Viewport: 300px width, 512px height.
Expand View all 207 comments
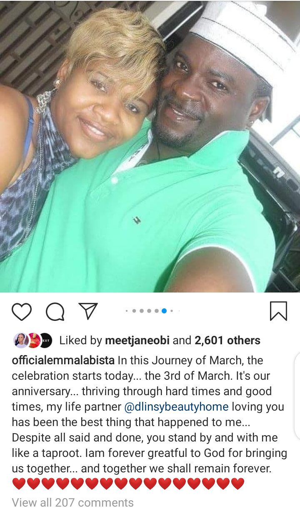pos(73,502)
